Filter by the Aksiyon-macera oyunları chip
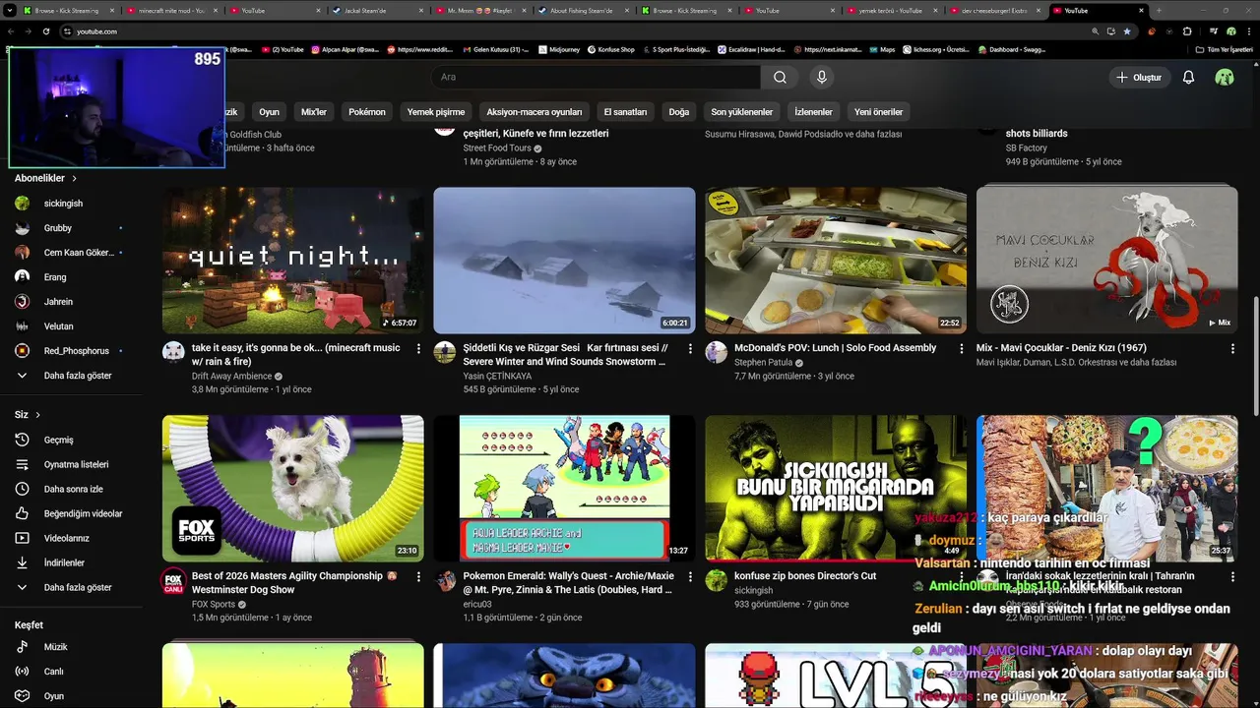The width and height of the screenshot is (1260, 708). (535, 112)
